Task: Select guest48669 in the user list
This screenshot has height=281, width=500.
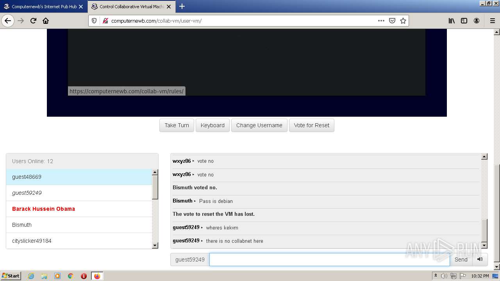Action: tap(79, 177)
